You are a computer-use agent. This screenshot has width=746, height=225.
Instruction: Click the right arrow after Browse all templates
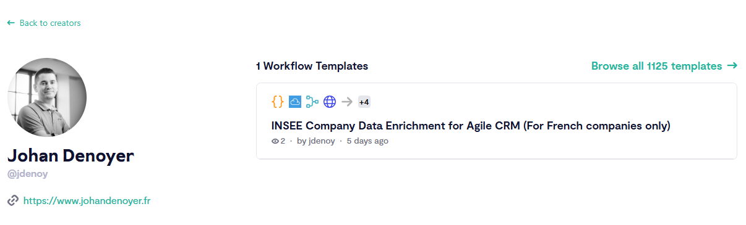732,65
